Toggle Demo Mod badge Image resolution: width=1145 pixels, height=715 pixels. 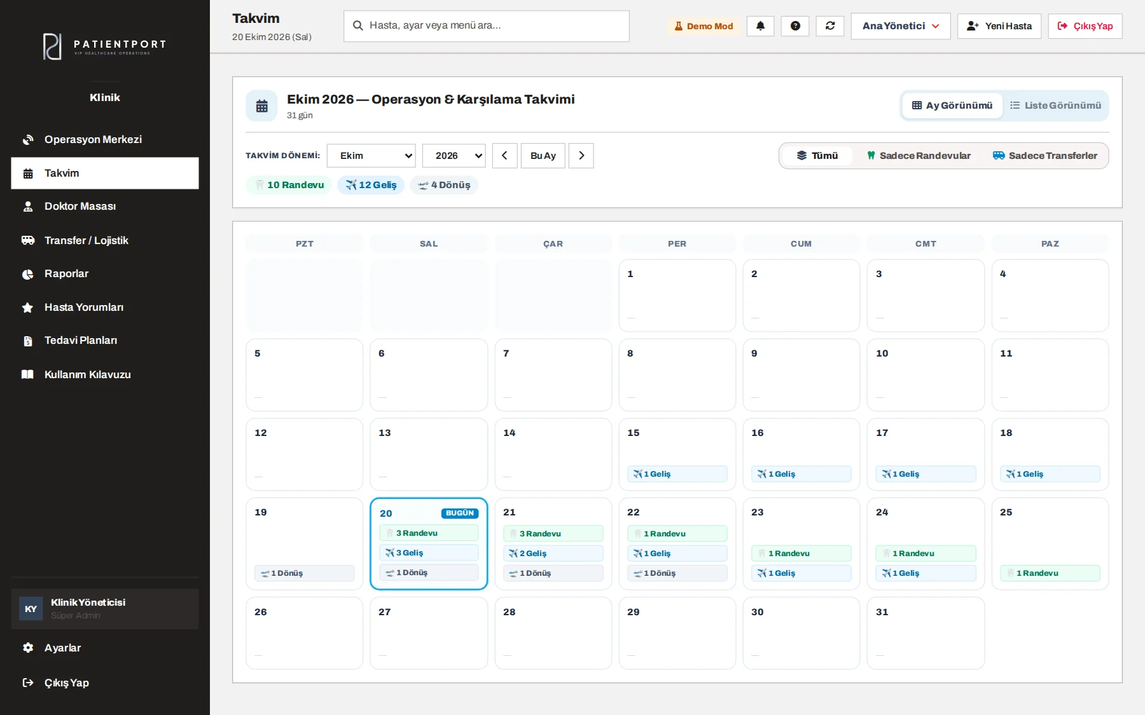click(x=704, y=26)
